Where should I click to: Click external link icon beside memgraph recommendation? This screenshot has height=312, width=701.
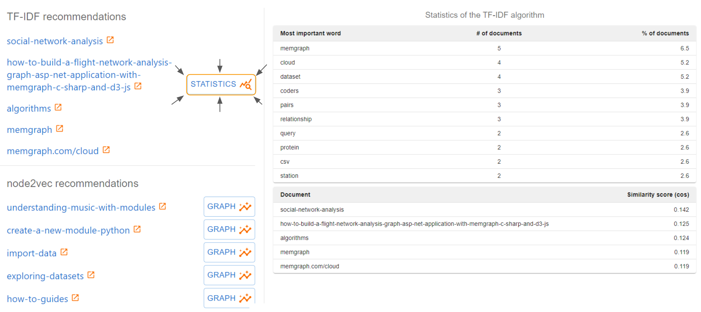click(59, 129)
